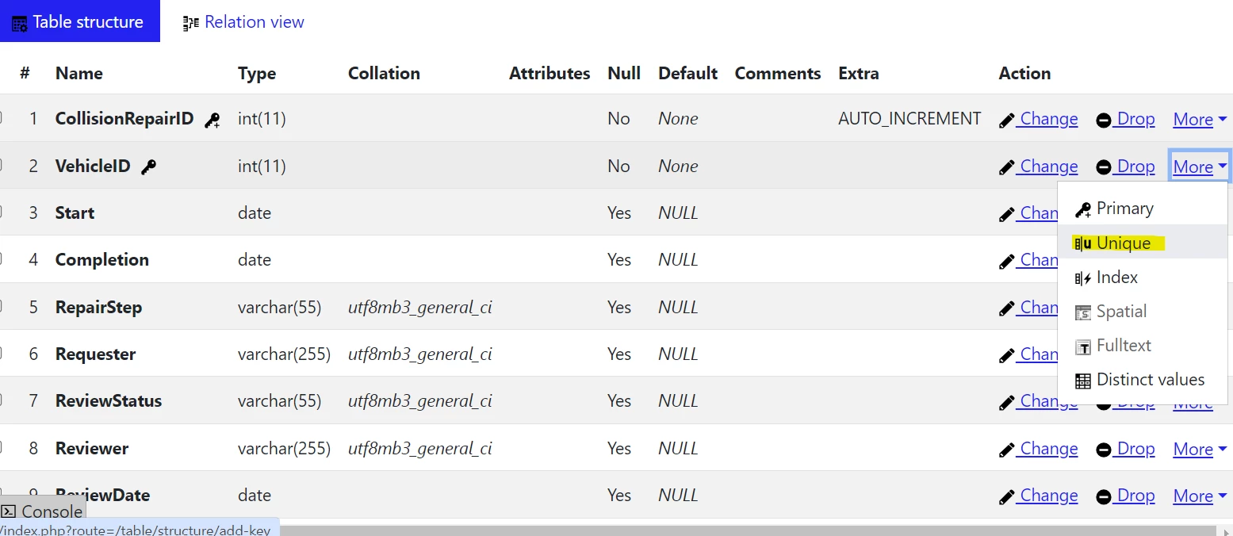Toggle the checkbox for CollisionRepairID row
The height and width of the screenshot is (536, 1233).
pyautogui.click(x=0, y=119)
